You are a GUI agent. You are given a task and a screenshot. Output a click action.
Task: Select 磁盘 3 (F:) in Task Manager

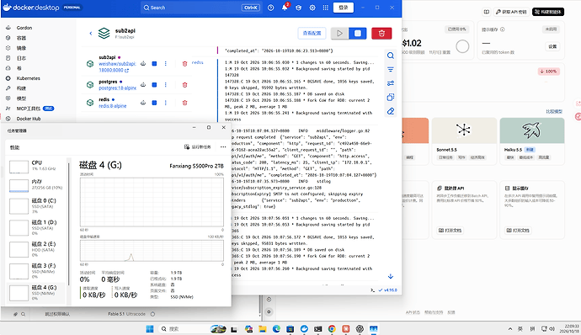(x=36, y=271)
